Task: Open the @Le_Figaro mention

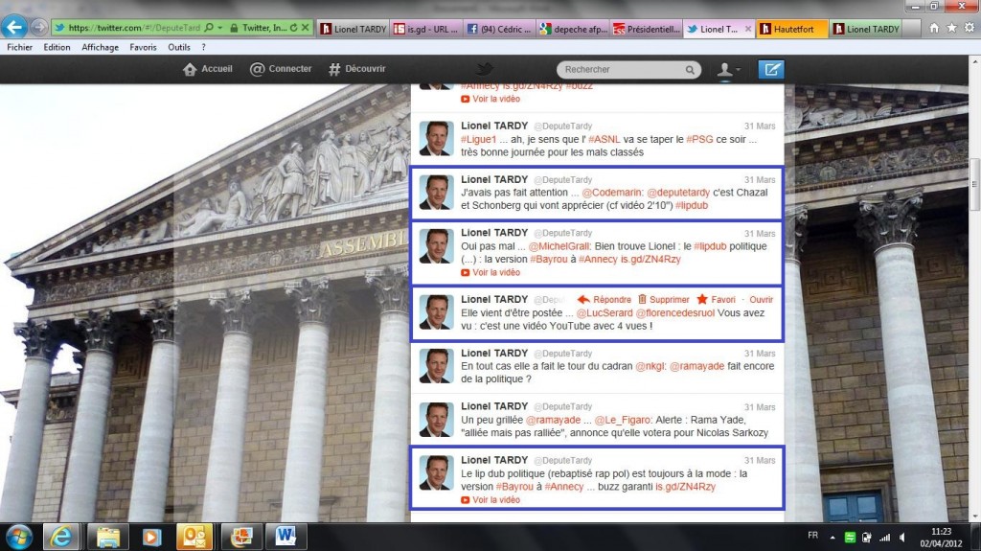Action: (623, 420)
